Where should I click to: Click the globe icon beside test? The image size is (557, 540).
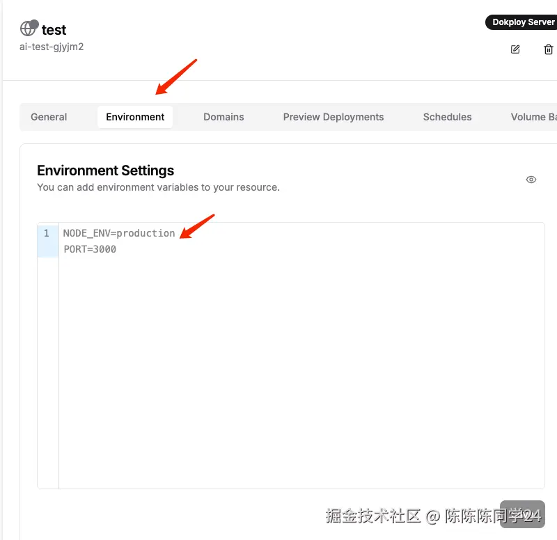pos(29,29)
